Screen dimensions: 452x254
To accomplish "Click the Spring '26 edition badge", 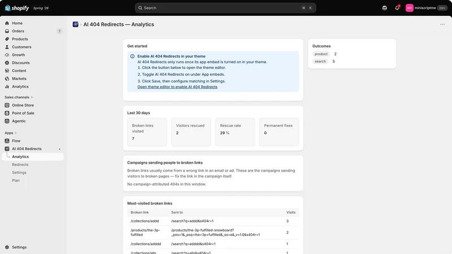I will pyautogui.click(x=41, y=8).
